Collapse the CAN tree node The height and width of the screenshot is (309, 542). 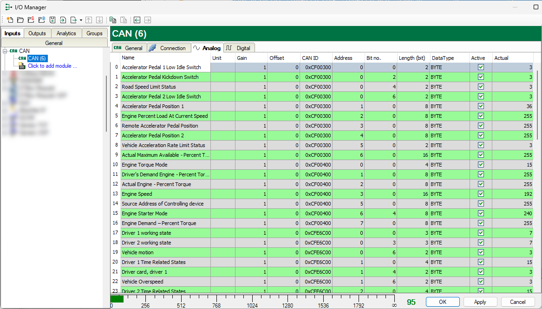(5, 51)
